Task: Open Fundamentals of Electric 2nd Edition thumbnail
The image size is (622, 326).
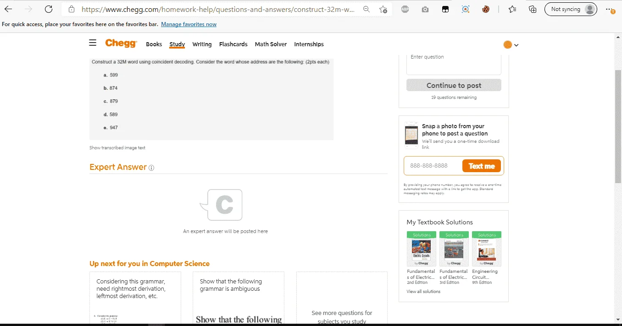Action: pos(421,249)
